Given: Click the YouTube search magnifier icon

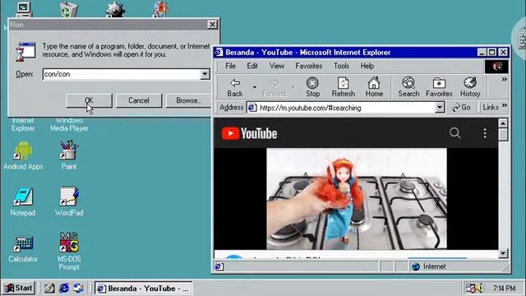Looking at the screenshot, I should point(454,133).
